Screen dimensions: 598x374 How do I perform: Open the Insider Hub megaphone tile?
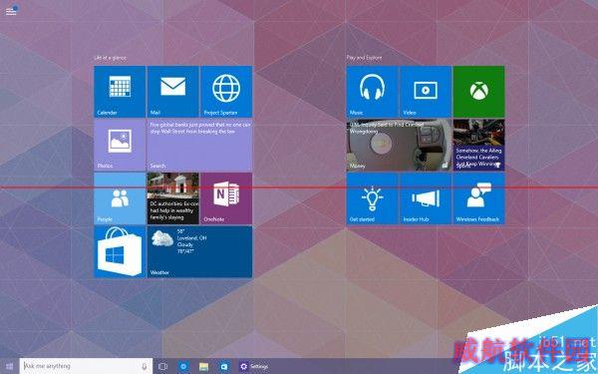[426, 198]
